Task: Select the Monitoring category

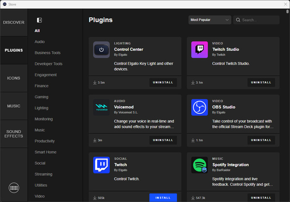Action: click(x=43, y=119)
